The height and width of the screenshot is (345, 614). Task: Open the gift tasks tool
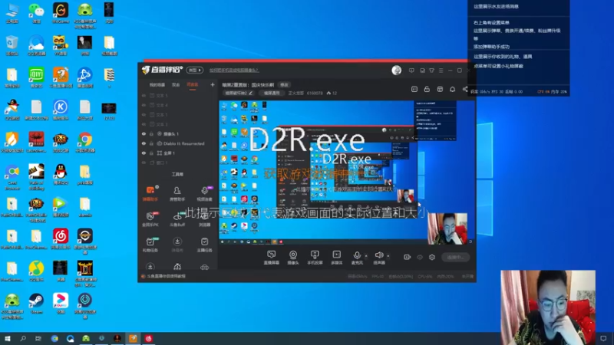150,245
